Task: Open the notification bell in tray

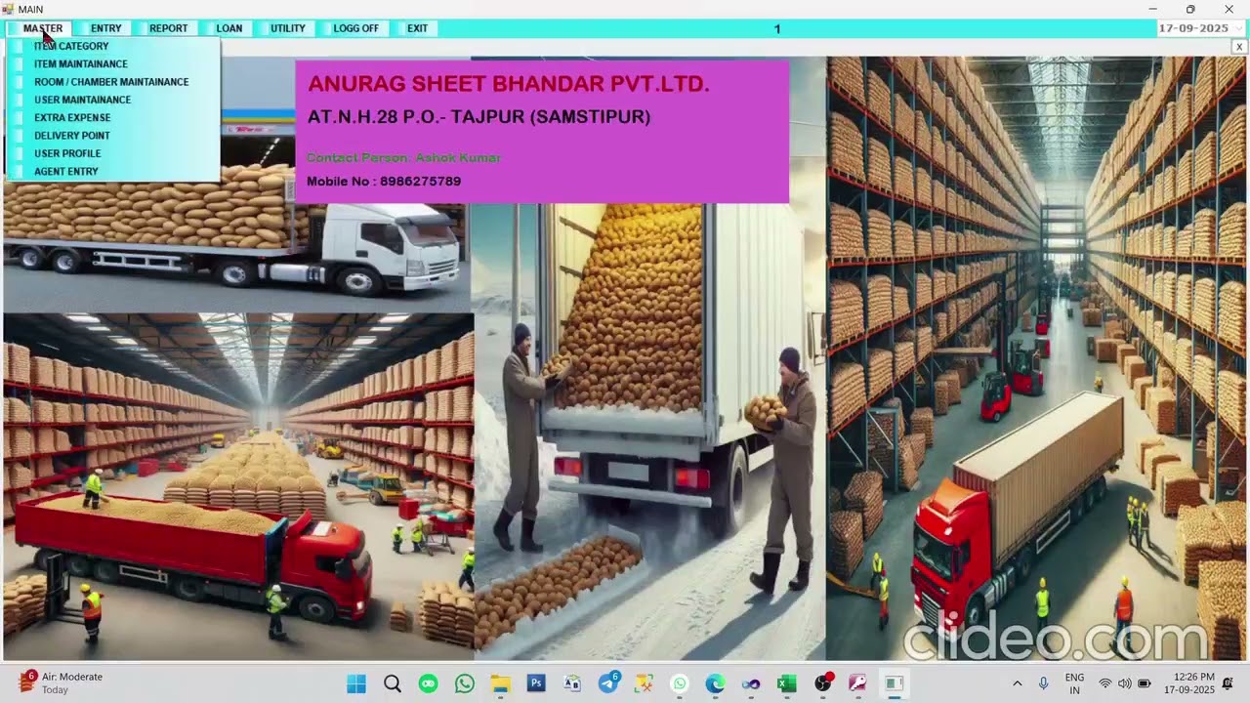Action: coord(1229,683)
